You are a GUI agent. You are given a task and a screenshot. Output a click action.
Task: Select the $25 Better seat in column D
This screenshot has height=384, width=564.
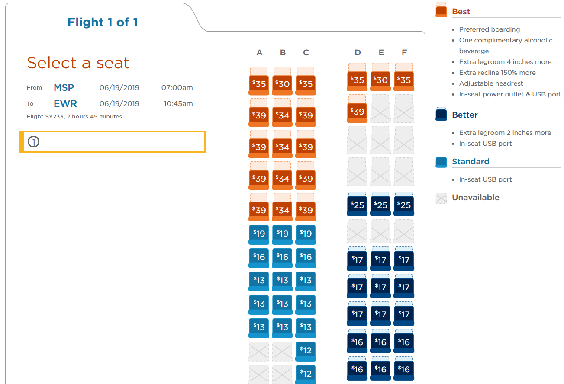pyautogui.click(x=357, y=204)
